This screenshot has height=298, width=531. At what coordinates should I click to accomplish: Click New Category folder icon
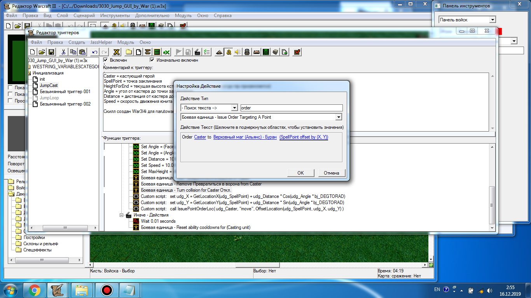pos(129,52)
